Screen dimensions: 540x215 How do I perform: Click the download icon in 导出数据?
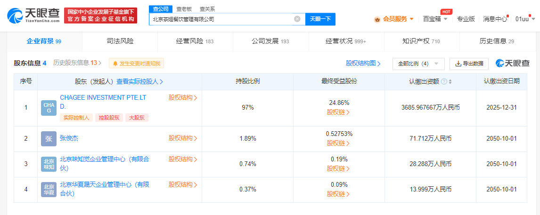pos(458,64)
